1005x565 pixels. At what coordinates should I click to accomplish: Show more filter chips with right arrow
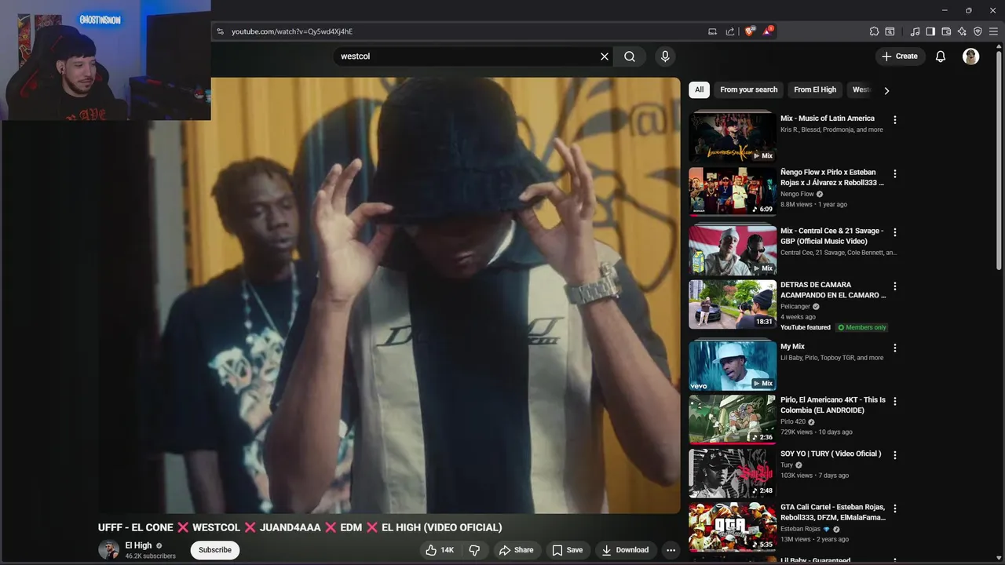click(886, 90)
